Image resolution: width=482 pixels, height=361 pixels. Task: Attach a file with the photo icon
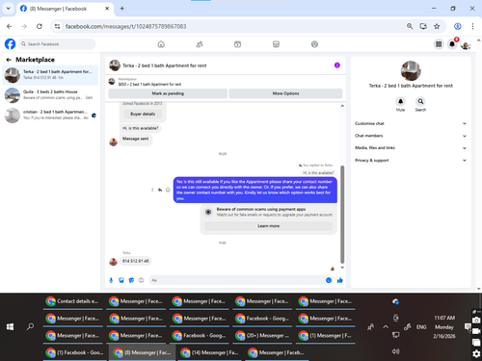point(121,280)
